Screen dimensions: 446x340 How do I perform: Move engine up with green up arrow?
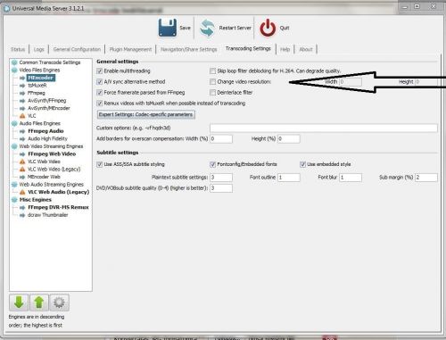(x=39, y=303)
